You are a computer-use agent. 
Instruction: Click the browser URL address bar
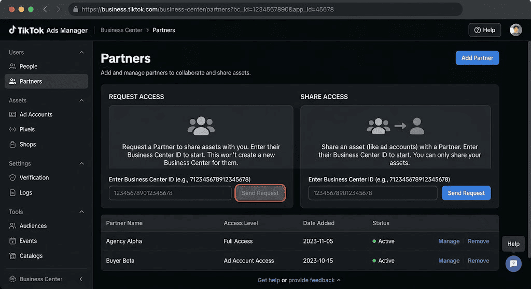click(x=265, y=9)
